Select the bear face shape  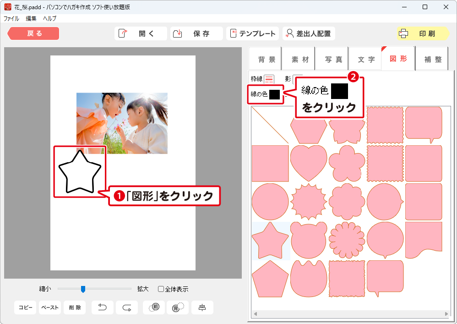click(309, 240)
